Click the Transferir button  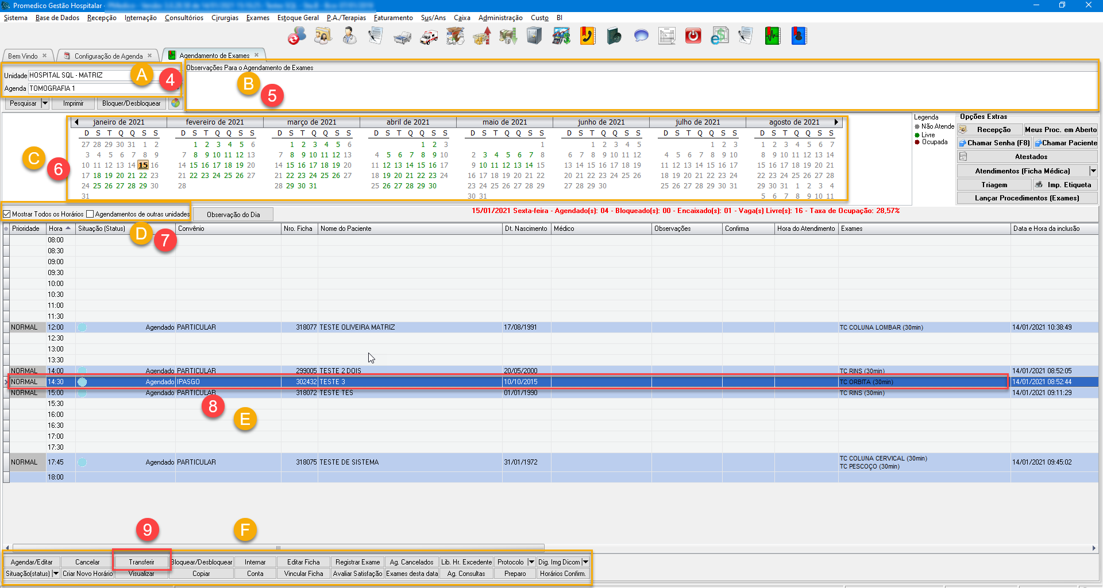point(141,562)
